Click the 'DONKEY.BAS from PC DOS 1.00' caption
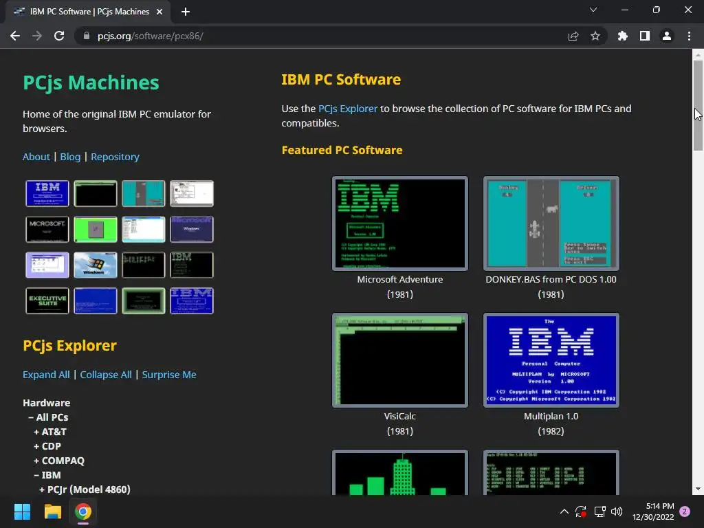The width and height of the screenshot is (704, 528). point(551,279)
